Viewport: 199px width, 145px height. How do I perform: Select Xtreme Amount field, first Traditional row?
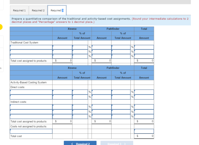tap(62, 47)
